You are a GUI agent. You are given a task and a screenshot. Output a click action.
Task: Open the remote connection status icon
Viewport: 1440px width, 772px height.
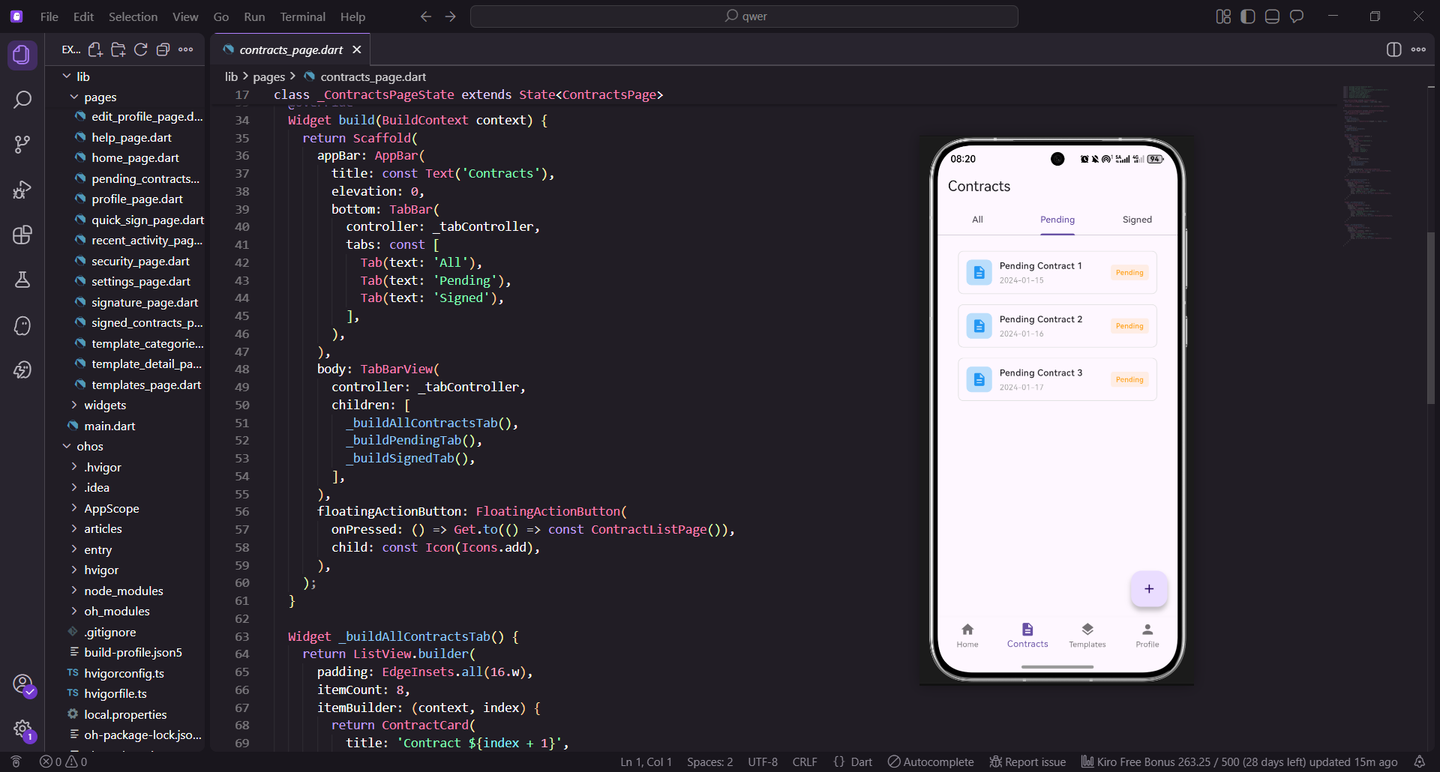point(16,762)
